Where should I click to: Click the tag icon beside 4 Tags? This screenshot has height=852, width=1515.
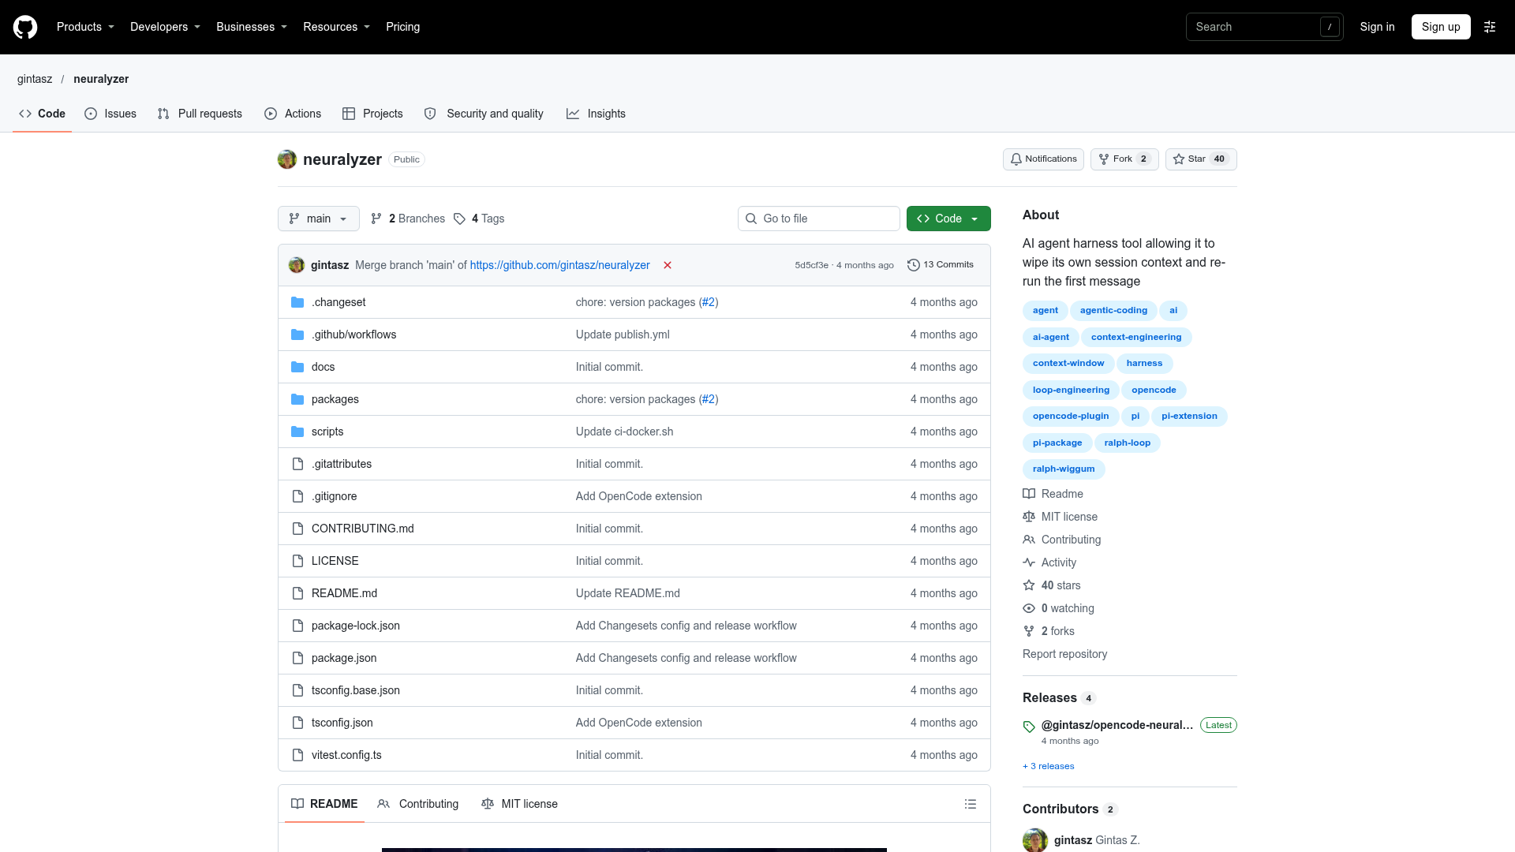[459, 219]
